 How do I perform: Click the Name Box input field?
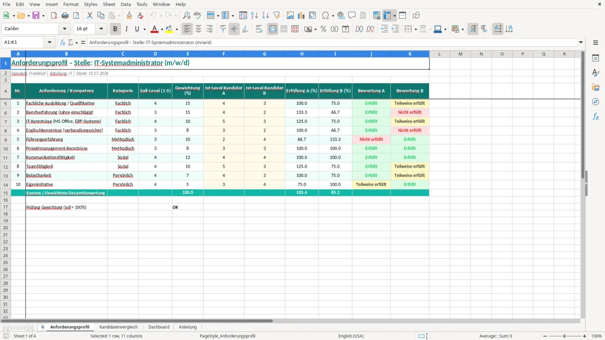tap(24, 43)
